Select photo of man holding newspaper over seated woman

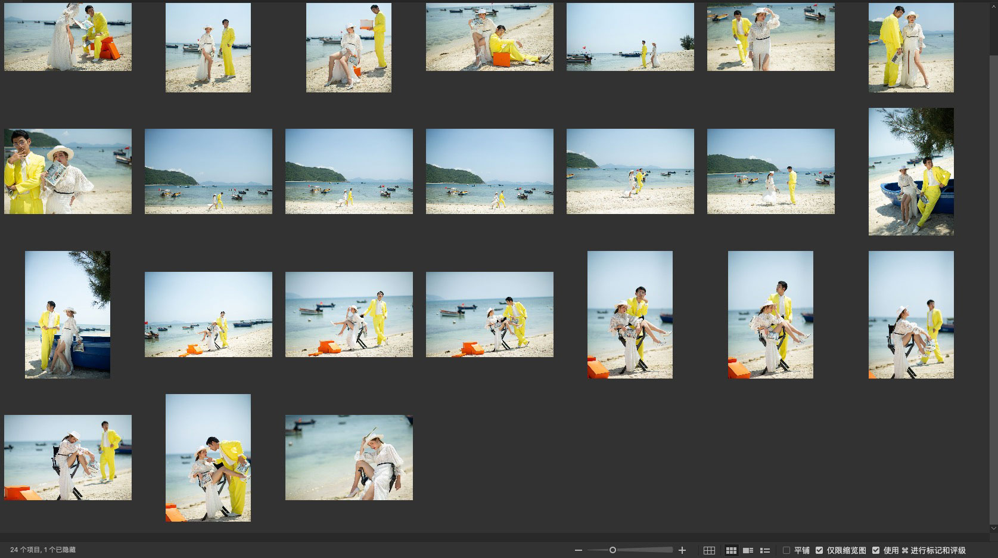(x=349, y=48)
